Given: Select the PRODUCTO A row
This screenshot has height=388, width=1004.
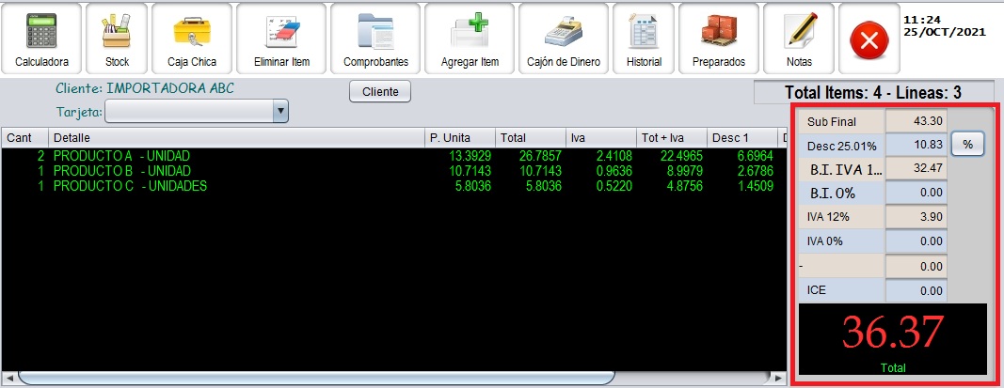Looking at the screenshot, I should [x=235, y=156].
